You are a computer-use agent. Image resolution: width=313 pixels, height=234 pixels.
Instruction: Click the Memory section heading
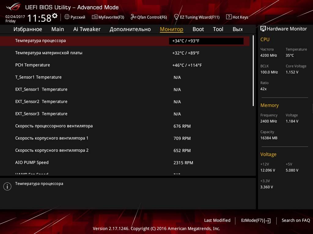point(270,105)
